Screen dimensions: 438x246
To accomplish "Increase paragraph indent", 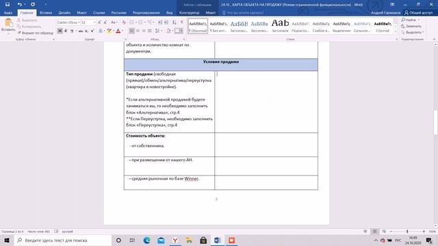I will point(166,23).
